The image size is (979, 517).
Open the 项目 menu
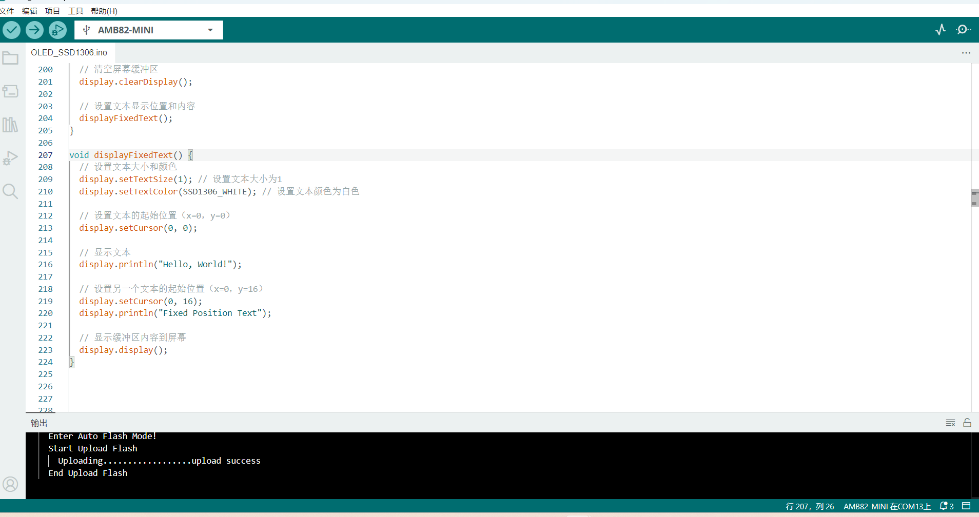click(x=52, y=11)
